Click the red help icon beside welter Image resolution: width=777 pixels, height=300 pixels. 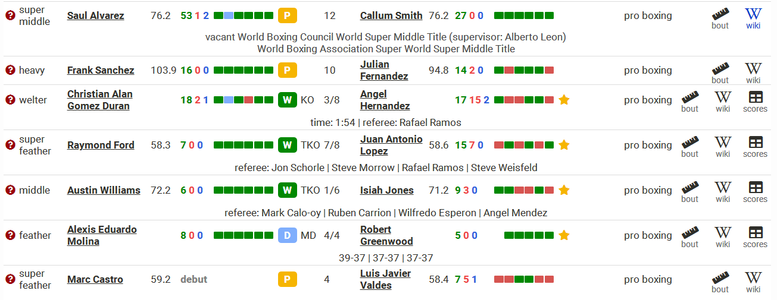pyautogui.click(x=10, y=100)
